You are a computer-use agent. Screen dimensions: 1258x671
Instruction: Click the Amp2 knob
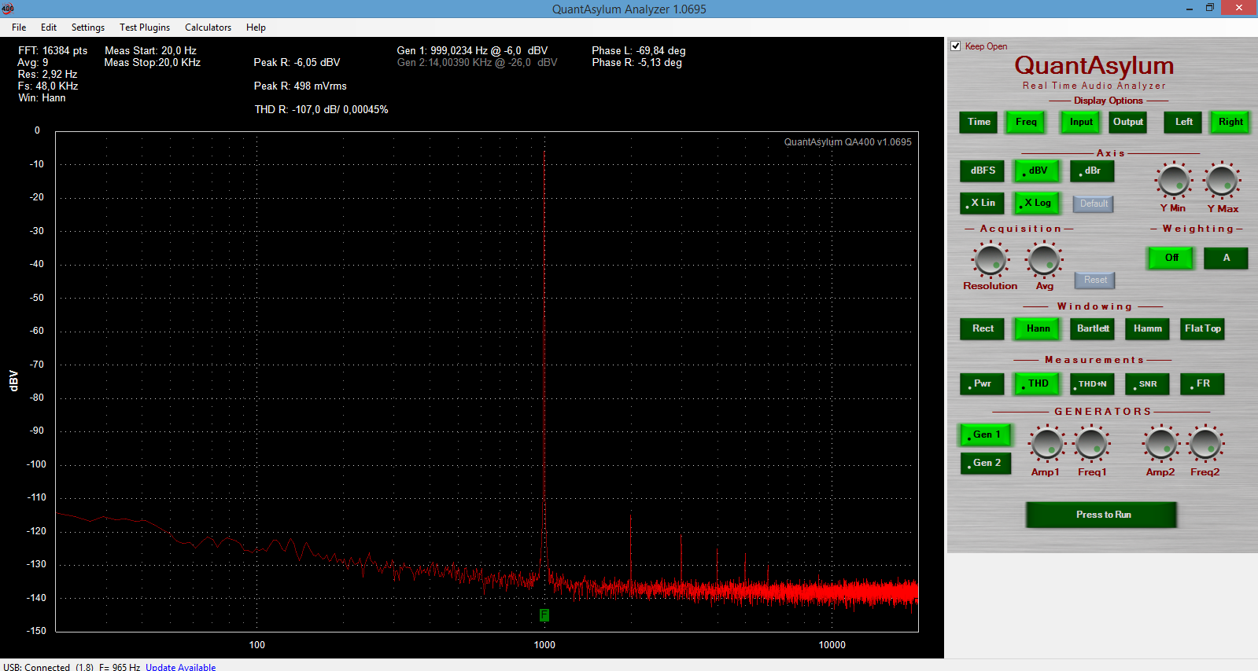(x=1161, y=445)
